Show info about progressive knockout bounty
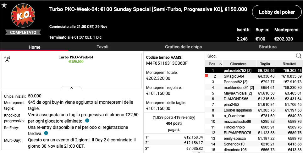The image size is (303, 153). [87, 121]
